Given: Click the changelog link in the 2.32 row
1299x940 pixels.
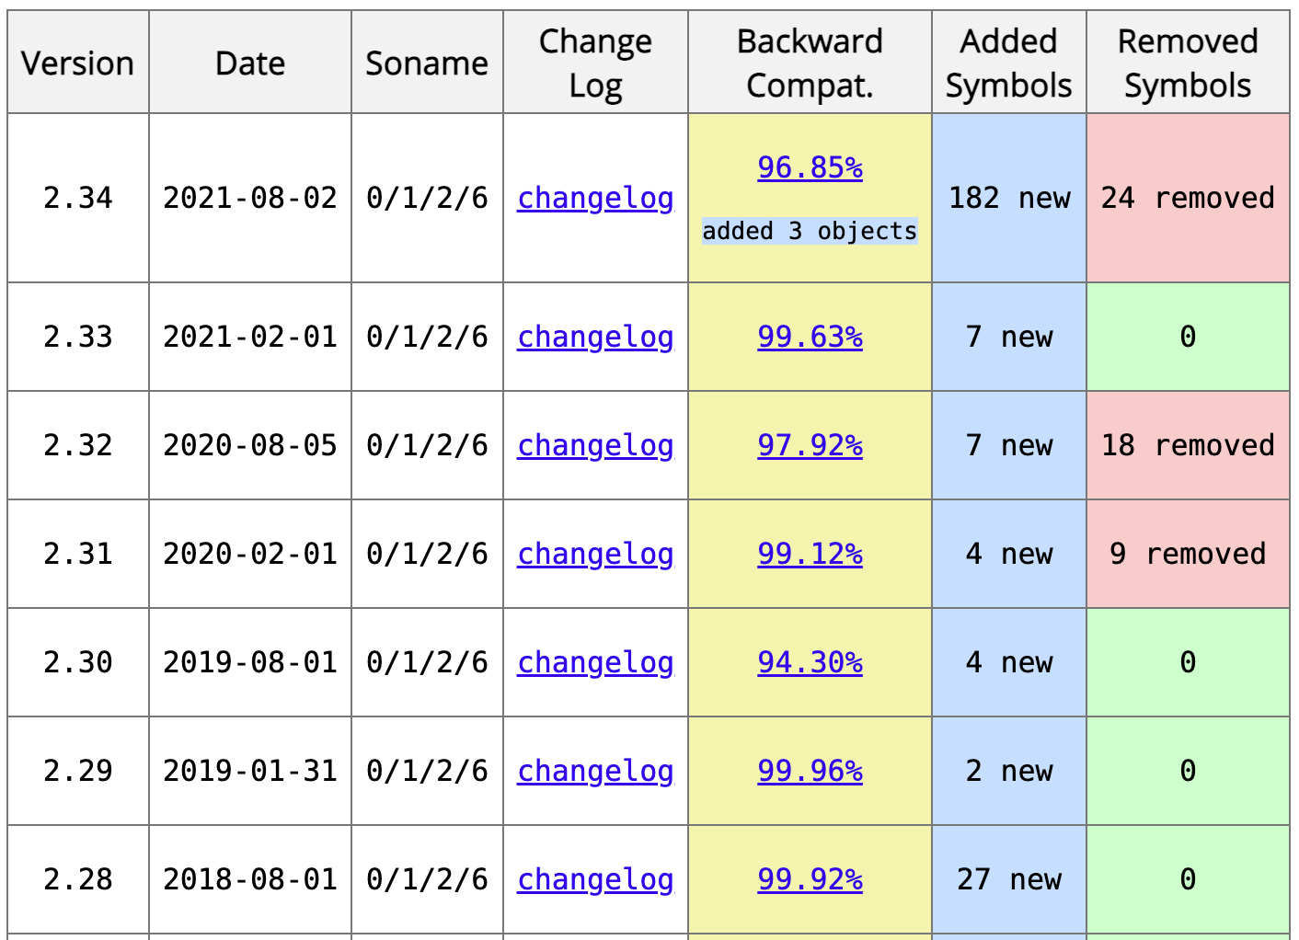Looking at the screenshot, I should click(595, 445).
